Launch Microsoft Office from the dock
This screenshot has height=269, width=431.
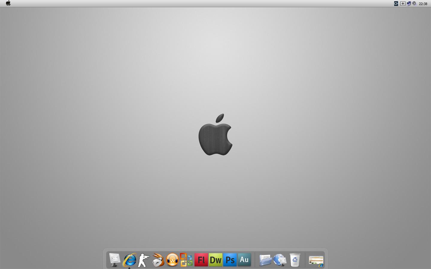(186, 260)
